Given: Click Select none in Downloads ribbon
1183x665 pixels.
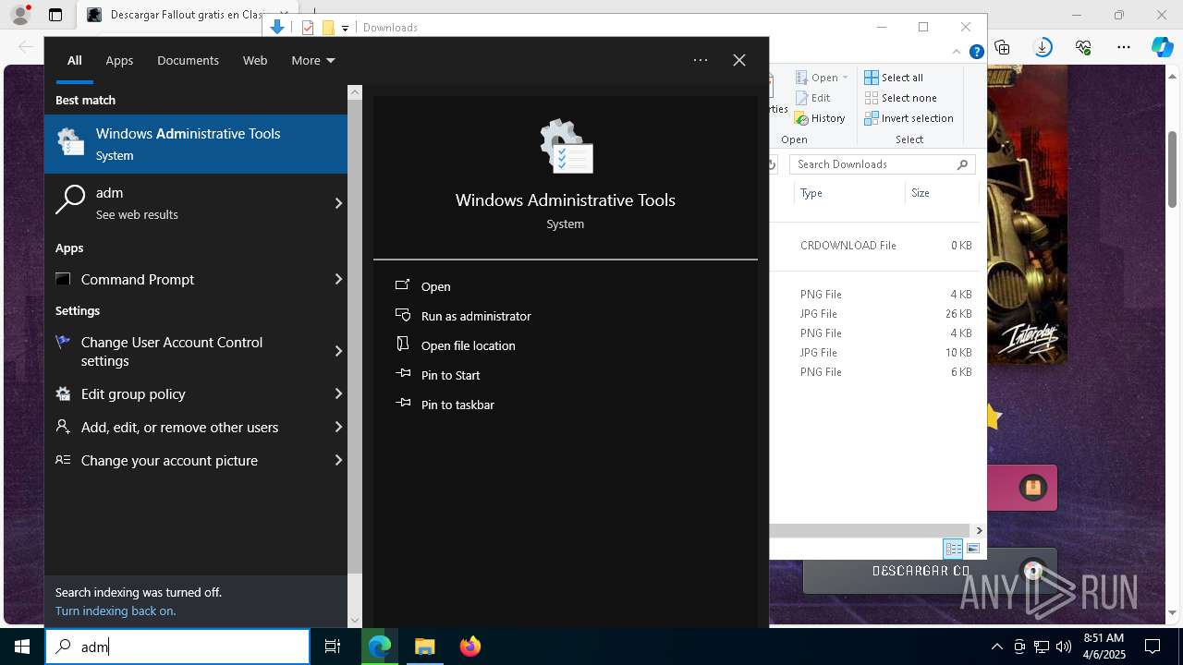Looking at the screenshot, I should pos(901,98).
